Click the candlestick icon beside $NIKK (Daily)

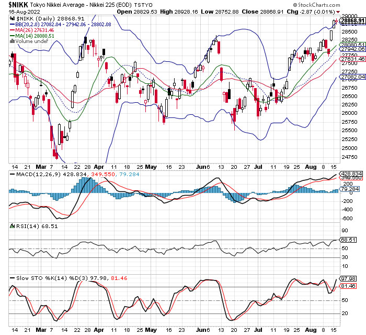click(13, 18)
